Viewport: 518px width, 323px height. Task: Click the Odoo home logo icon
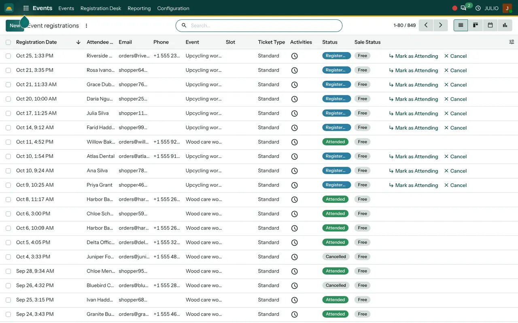pyautogui.click(x=9, y=8)
